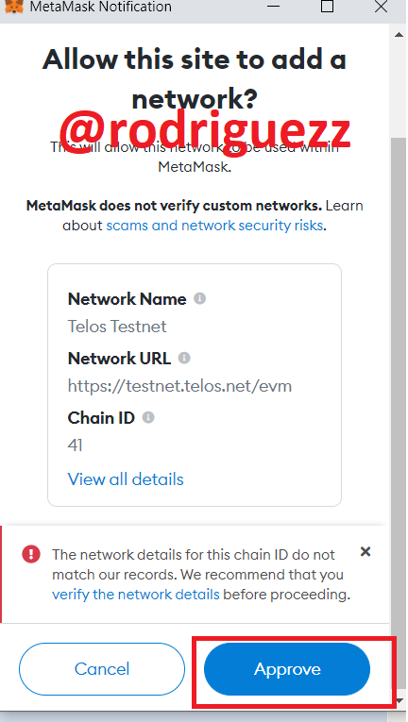The width and height of the screenshot is (408, 722).
Task: Click the scrollbar up arrow
Action: click(x=399, y=35)
